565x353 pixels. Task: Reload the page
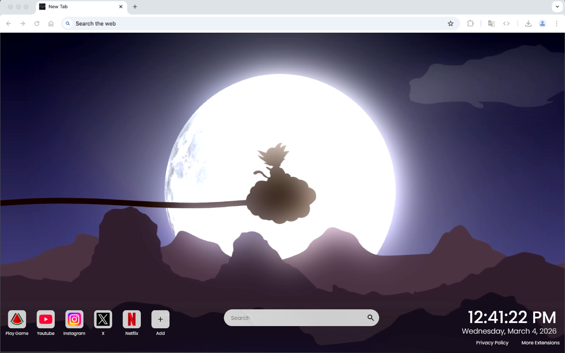click(x=37, y=23)
